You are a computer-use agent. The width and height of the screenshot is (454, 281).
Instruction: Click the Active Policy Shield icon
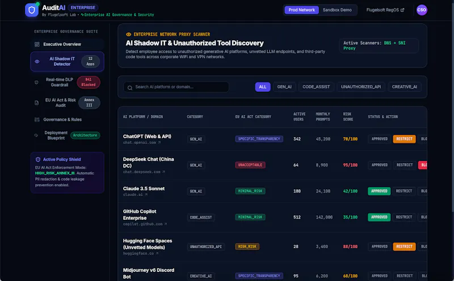[x=38, y=159]
